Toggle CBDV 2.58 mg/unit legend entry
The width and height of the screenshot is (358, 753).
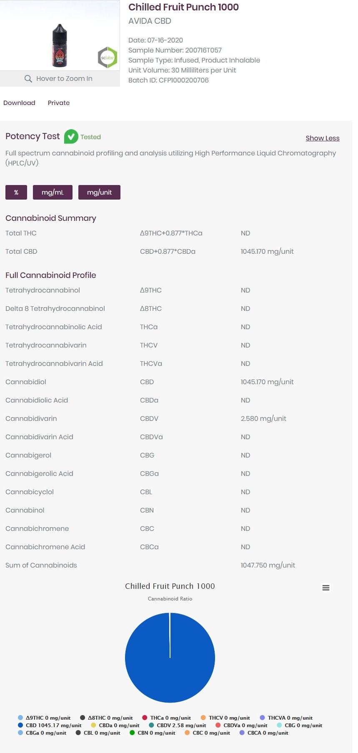click(178, 725)
